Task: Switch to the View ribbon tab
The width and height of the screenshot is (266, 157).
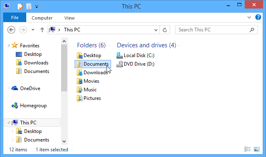Action: pos(69,18)
